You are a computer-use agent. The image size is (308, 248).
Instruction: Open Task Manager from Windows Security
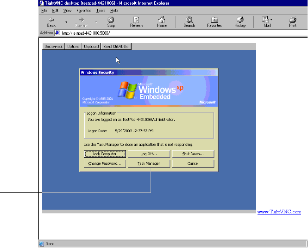(x=149, y=163)
